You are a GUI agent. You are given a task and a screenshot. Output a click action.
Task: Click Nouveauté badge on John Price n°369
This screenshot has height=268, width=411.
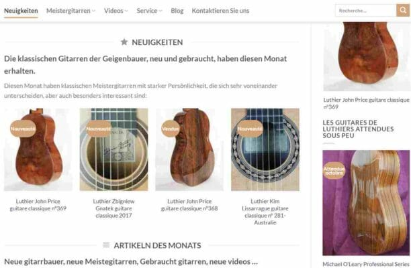coord(23,129)
